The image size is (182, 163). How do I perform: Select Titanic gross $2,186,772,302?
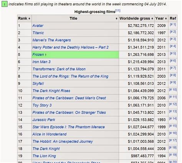141,33
